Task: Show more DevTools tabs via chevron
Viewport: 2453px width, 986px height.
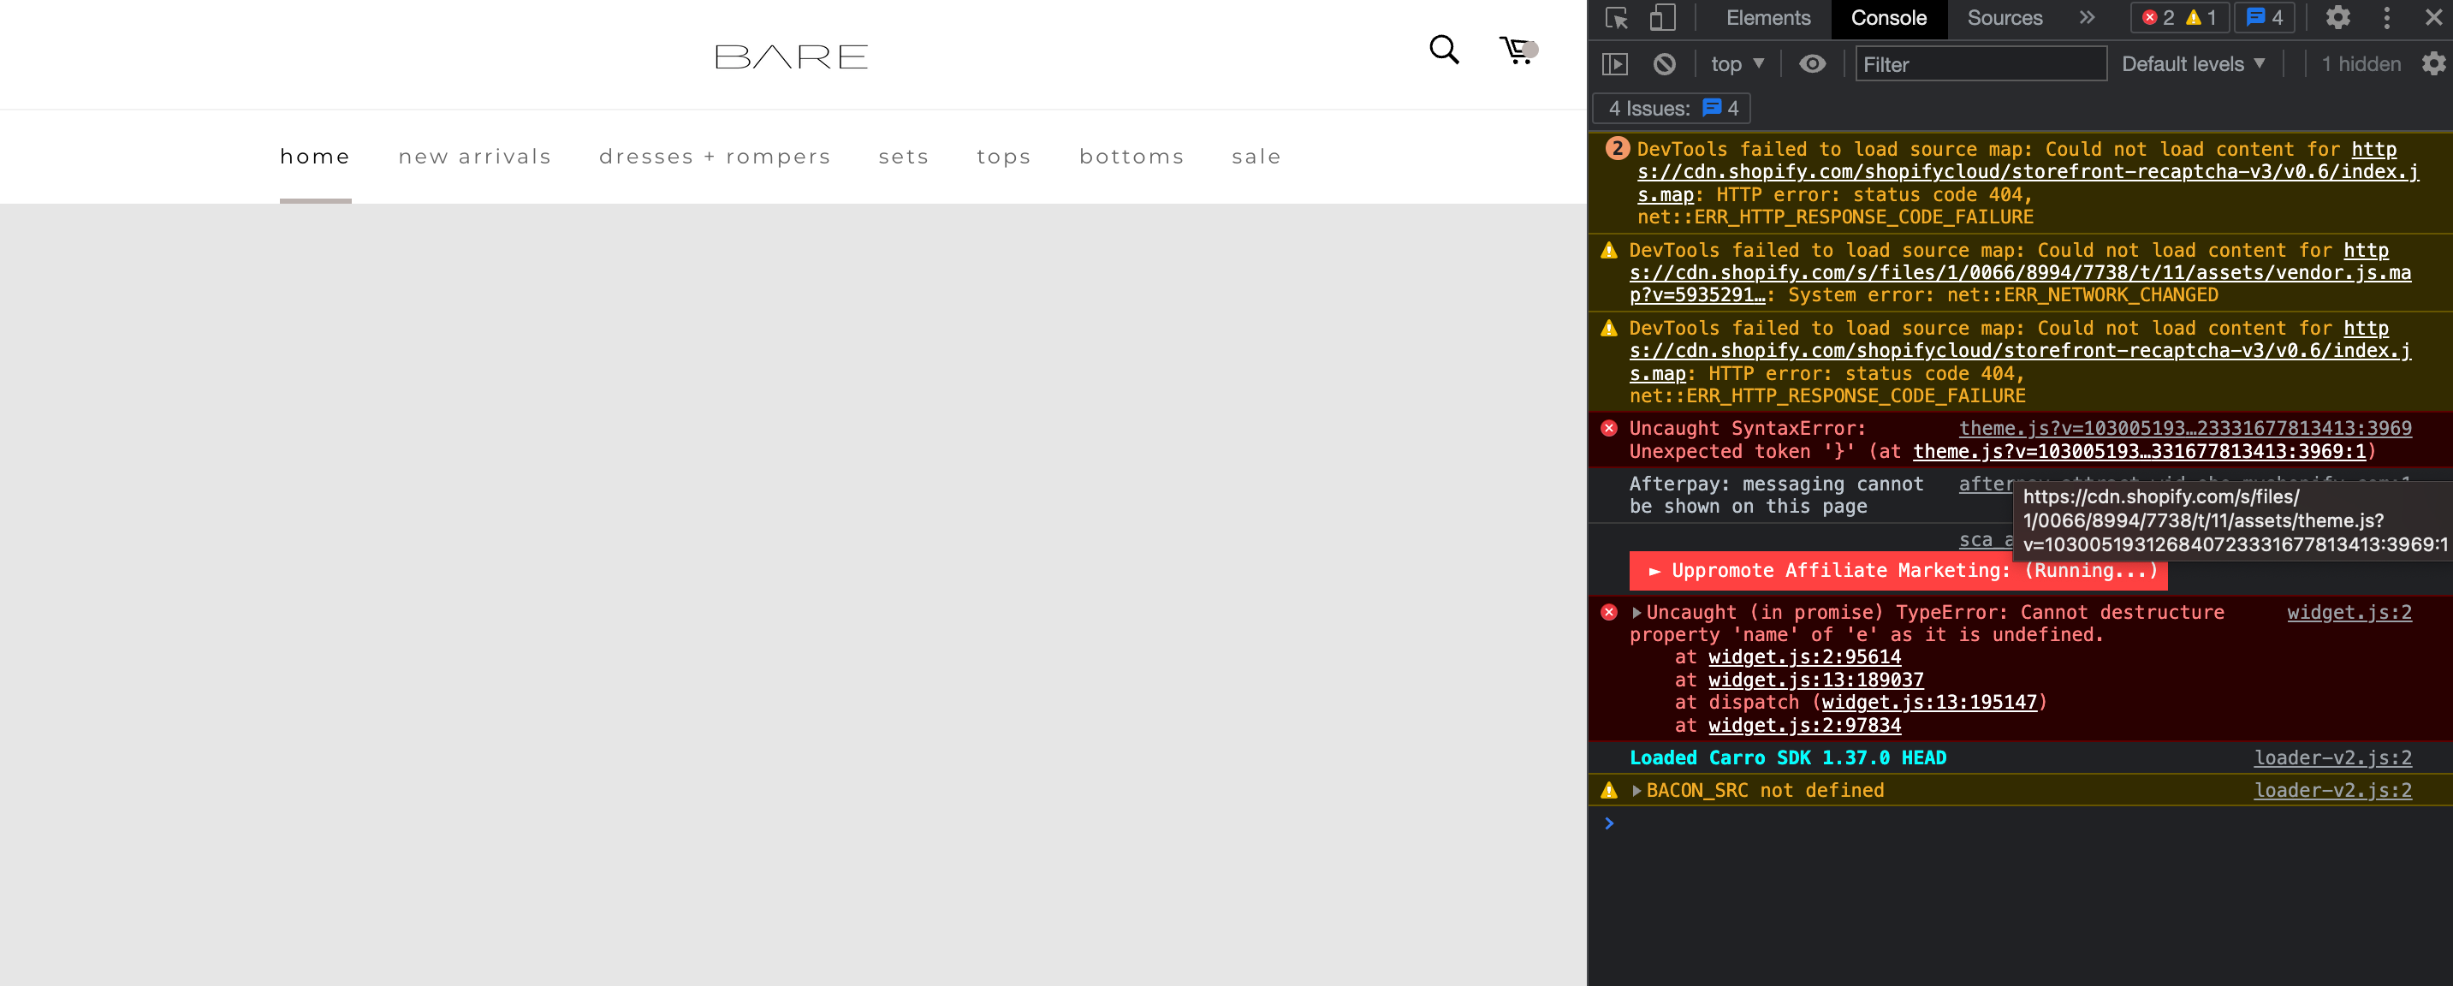Action: 2088,18
